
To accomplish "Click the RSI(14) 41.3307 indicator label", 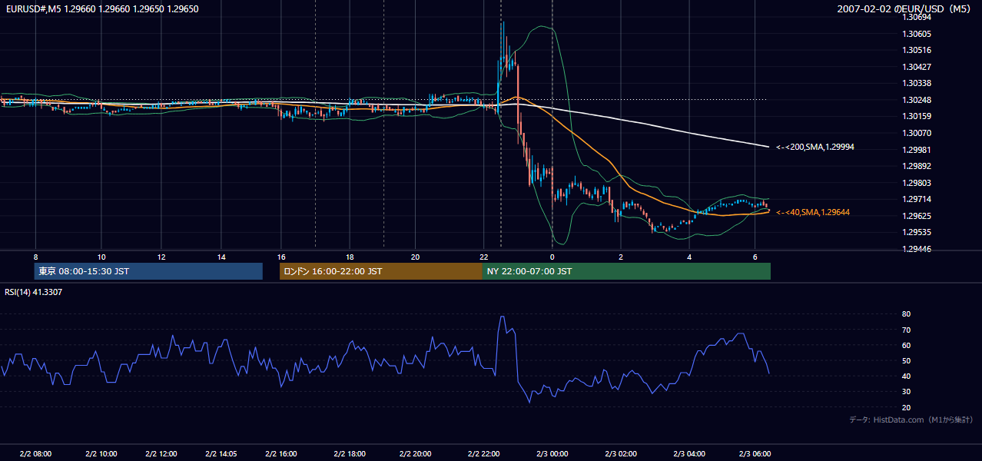I will (34, 292).
